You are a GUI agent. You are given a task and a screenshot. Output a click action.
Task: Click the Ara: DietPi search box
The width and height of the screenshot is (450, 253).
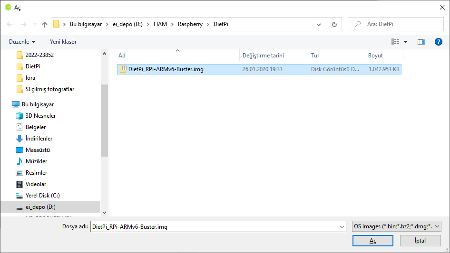point(396,24)
